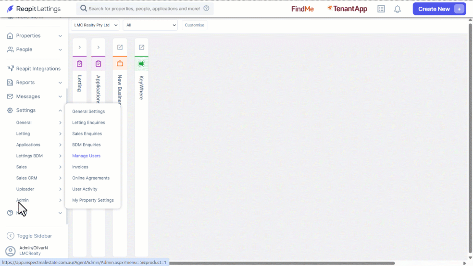
Task: Open Reapit Integrations menu item
Action: click(38, 68)
